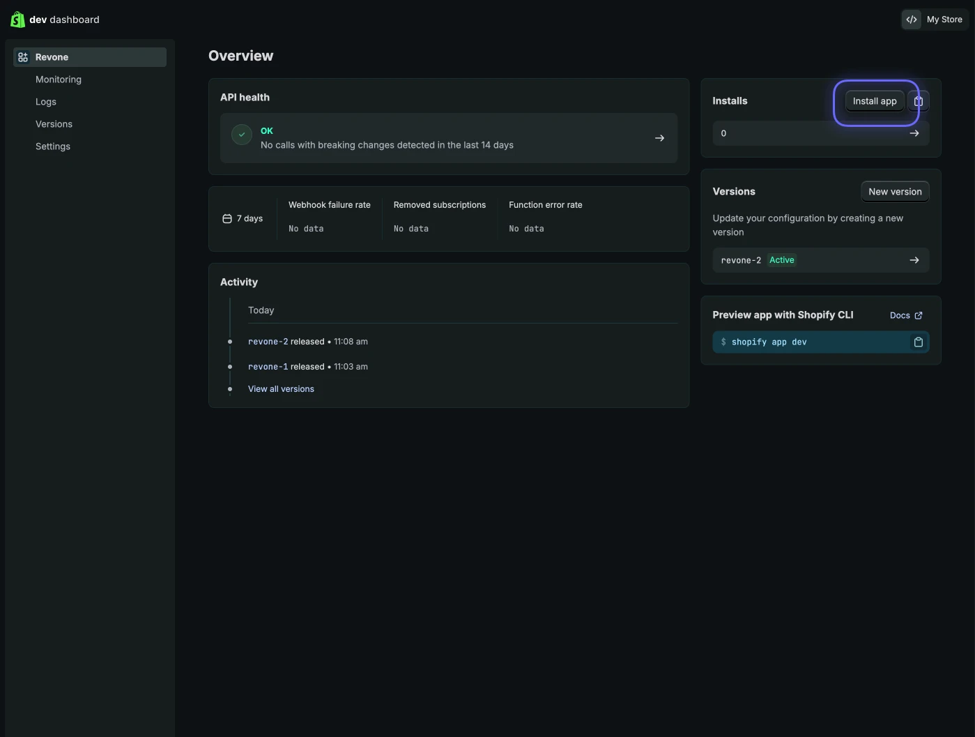Viewport: 975px width, 737px height.
Task: Click No data under Webhook failure rate
Action: click(306, 229)
